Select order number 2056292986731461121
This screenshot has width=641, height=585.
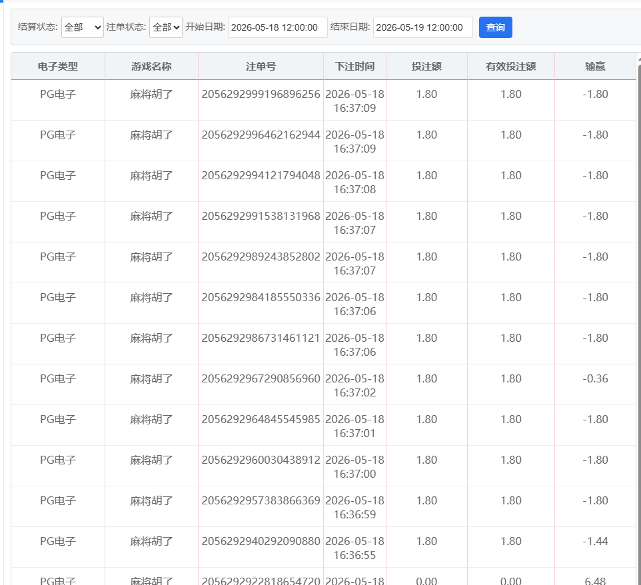[x=261, y=338]
